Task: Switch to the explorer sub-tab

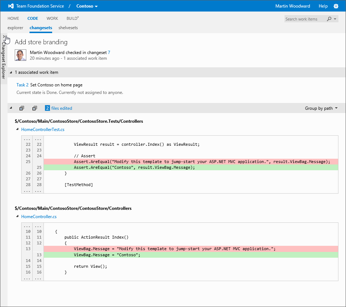Action: 15,28
